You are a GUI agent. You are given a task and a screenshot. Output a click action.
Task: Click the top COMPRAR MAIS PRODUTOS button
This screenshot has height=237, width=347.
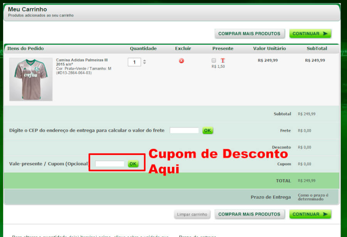(249, 34)
